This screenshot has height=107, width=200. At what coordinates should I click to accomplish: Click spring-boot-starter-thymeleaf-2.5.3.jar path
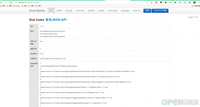click(x=87, y=71)
